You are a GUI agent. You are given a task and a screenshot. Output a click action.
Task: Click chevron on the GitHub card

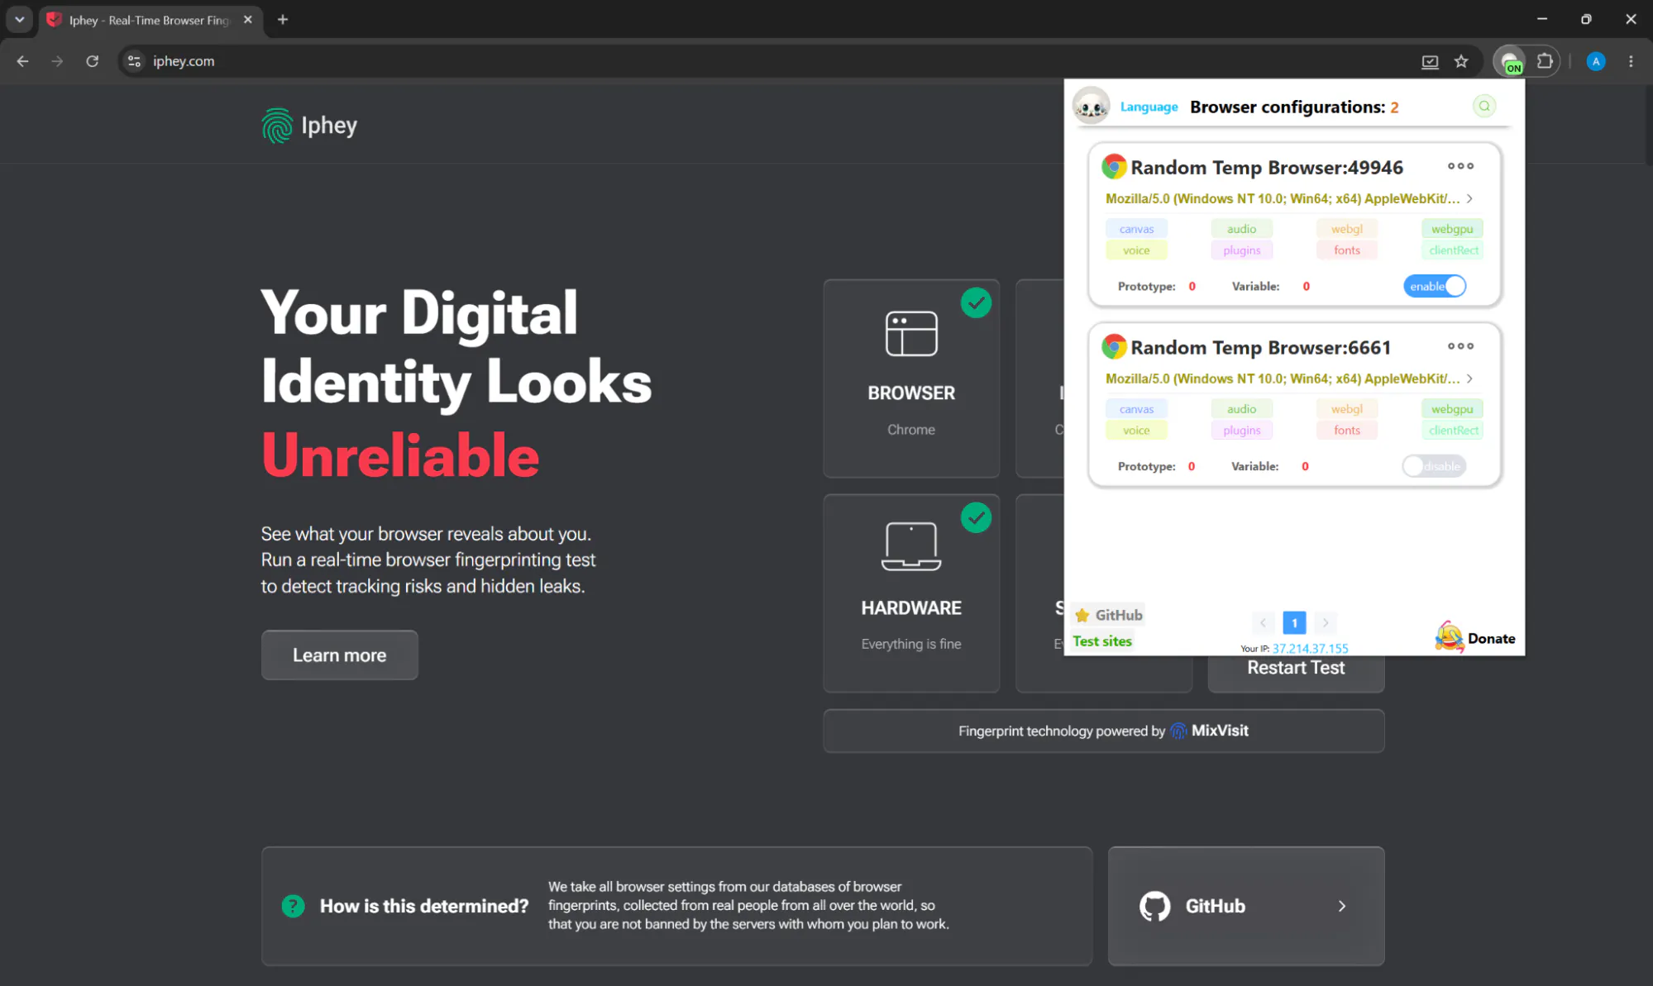pyautogui.click(x=1342, y=906)
